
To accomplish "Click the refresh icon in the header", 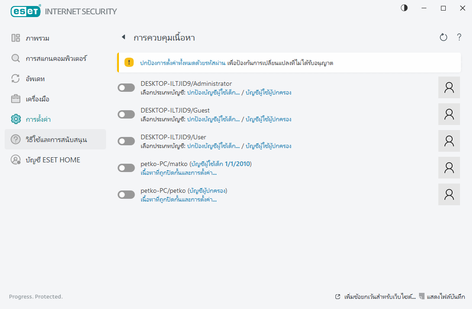I will (443, 38).
